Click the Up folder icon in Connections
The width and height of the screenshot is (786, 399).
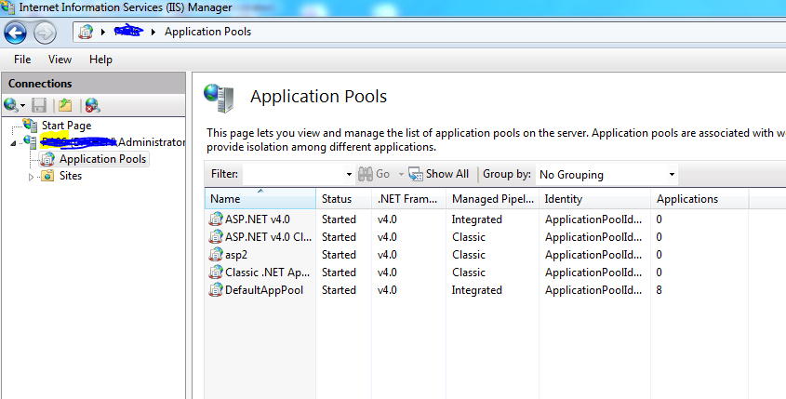65,105
